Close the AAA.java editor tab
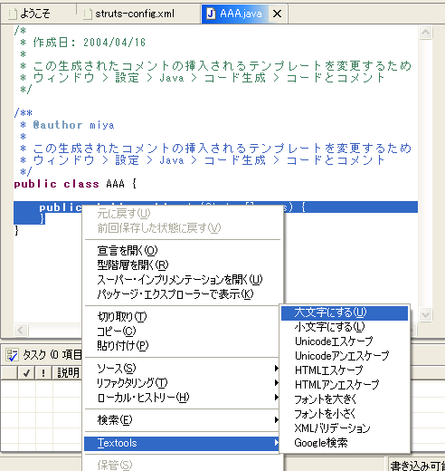This screenshot has width=445, height=471. coord(277,14)
